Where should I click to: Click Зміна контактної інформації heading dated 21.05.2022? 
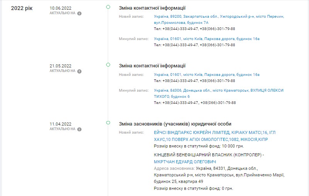pos(152,66)
